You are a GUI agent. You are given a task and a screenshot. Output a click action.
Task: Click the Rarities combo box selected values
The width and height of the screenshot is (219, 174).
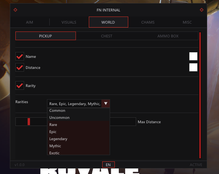75,104
